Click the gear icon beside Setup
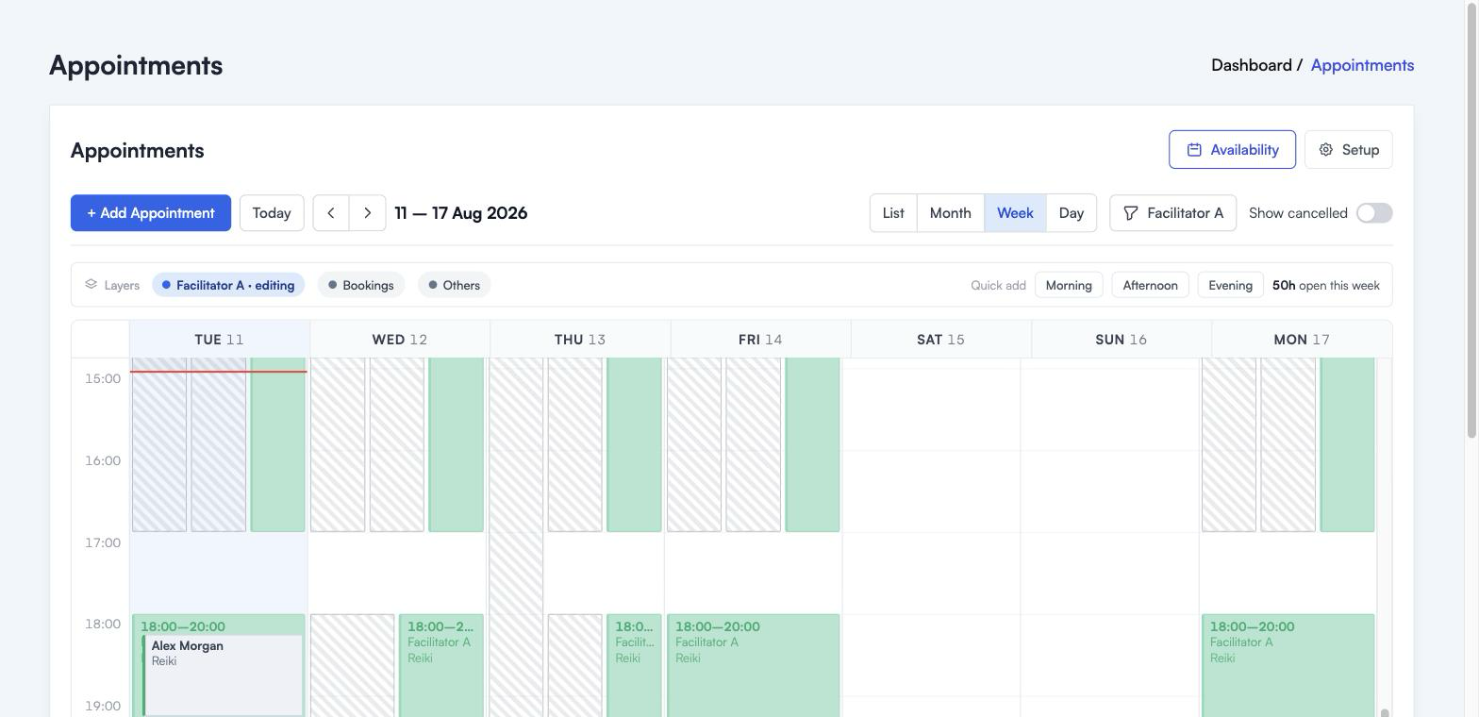This screenshot has width=1479, height=717. (1326, 150)
